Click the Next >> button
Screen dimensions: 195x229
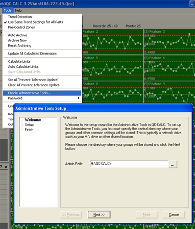point(99,215)
